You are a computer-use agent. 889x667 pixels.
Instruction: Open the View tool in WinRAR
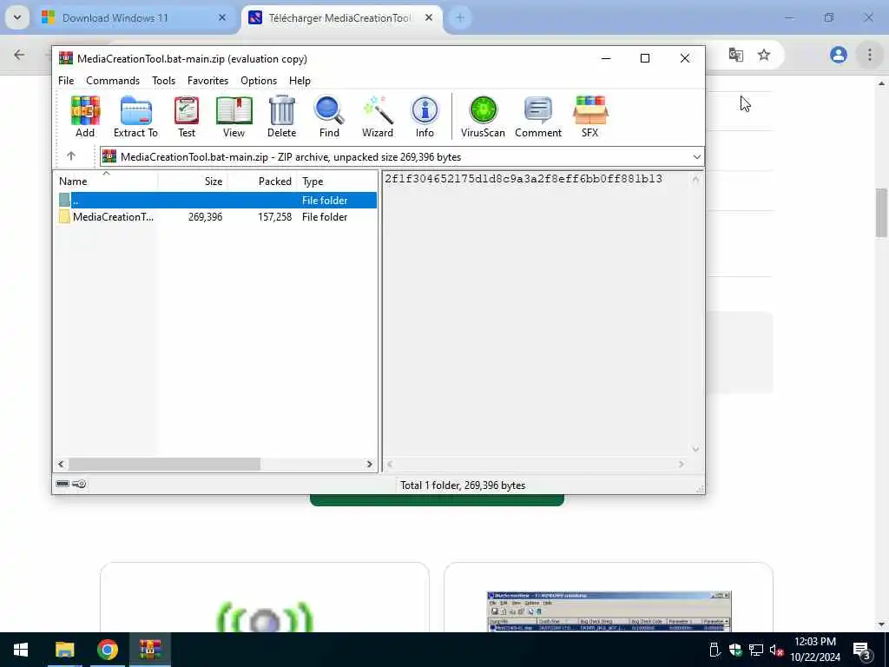coord(234,117)
